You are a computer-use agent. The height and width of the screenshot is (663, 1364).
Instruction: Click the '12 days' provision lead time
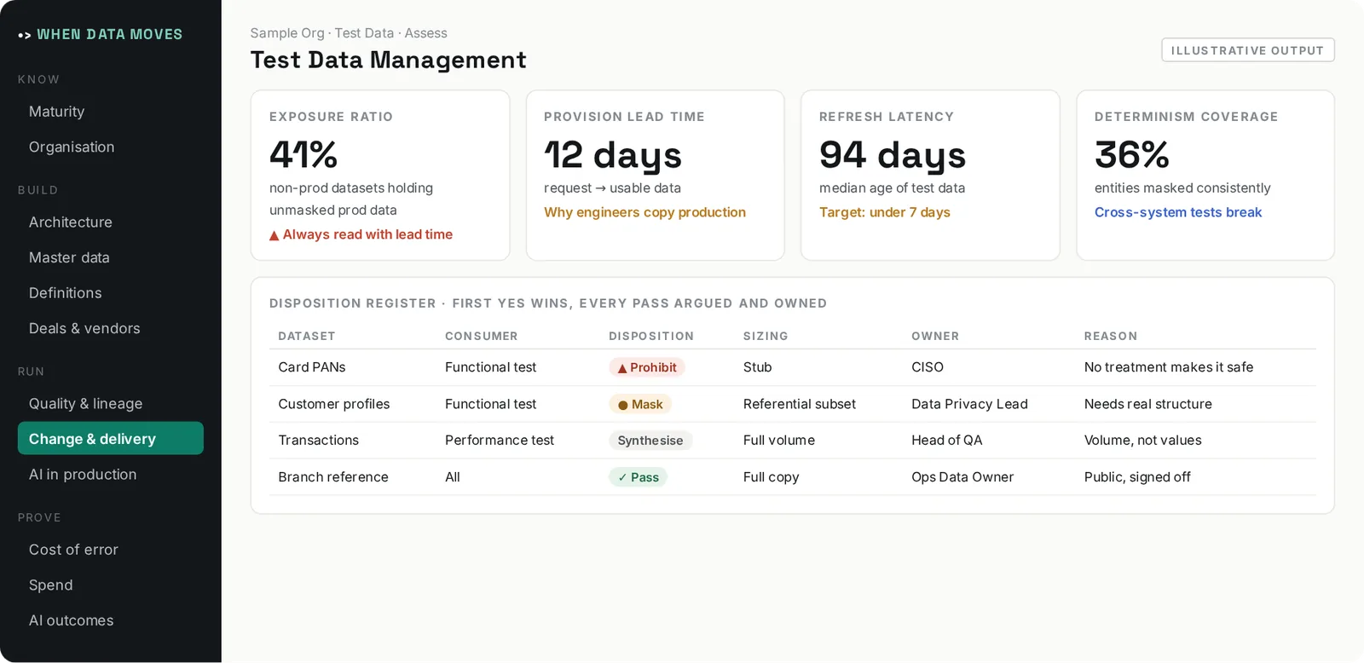613,155
